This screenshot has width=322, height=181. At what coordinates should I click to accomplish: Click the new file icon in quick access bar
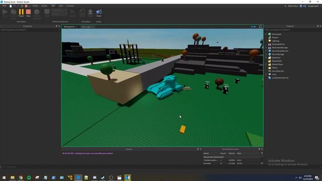(11, 6)
